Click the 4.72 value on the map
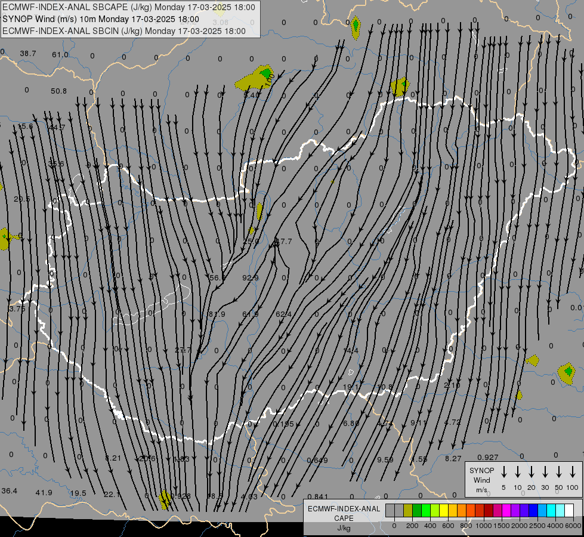 tap(453, 422)
